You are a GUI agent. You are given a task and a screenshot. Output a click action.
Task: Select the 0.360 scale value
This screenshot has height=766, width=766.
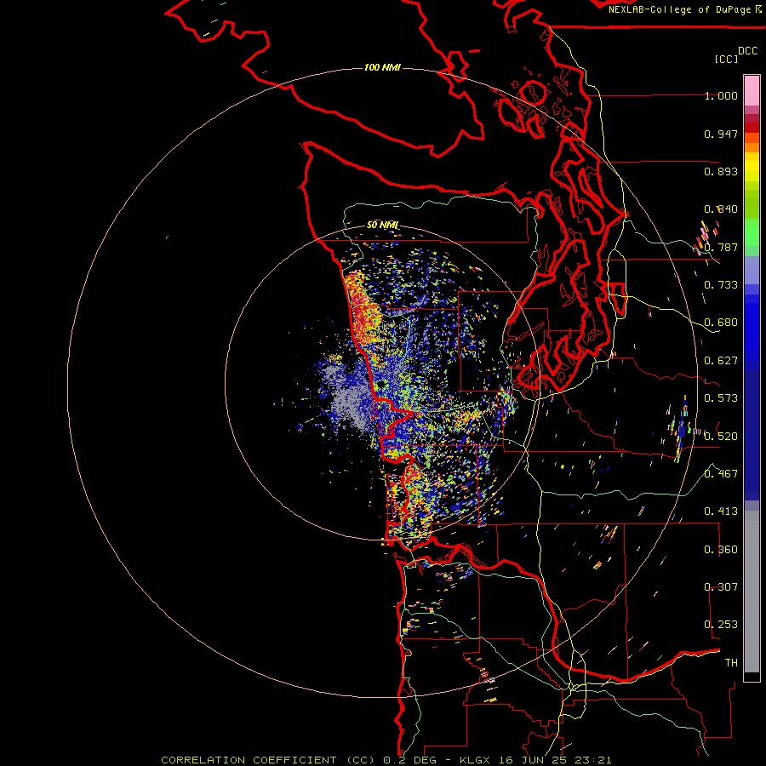(721, 549)
